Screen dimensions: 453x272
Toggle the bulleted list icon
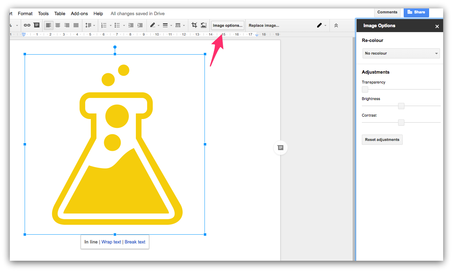point(118,25)
